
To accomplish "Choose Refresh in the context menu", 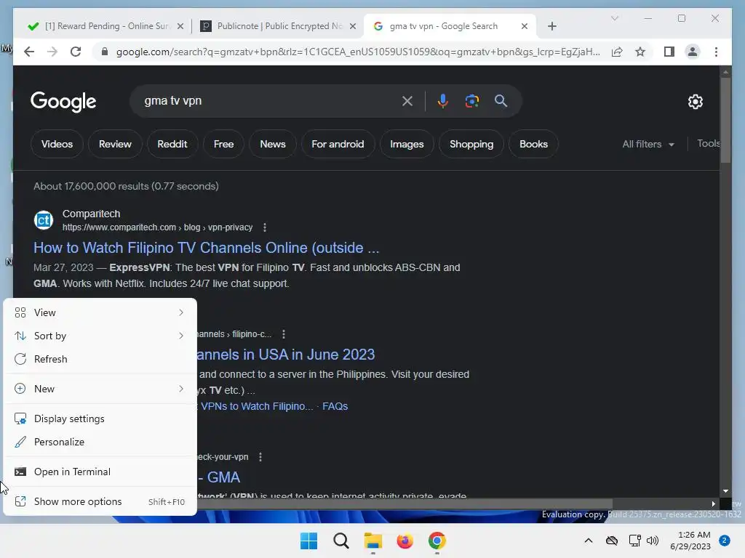I will point(100,359).
